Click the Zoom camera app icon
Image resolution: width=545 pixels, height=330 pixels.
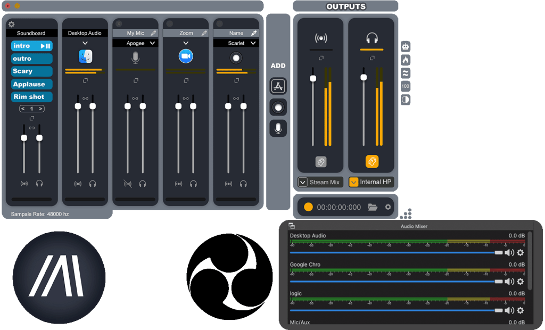pos(186,56)
